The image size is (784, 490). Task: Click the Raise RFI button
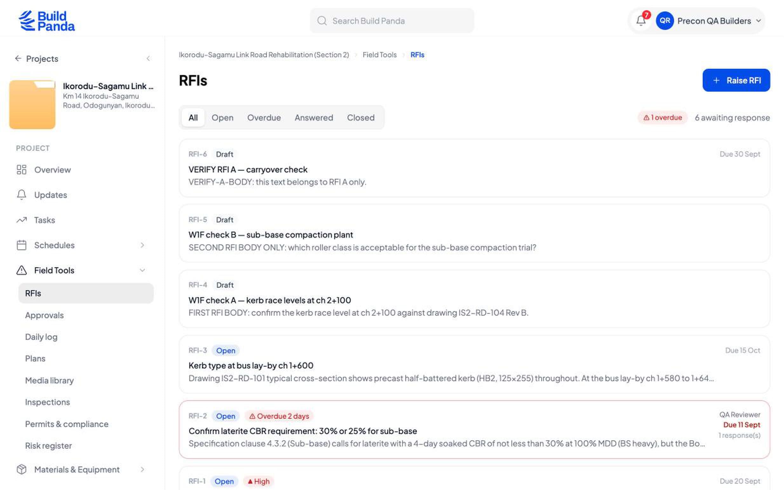(x=736, y=80)
